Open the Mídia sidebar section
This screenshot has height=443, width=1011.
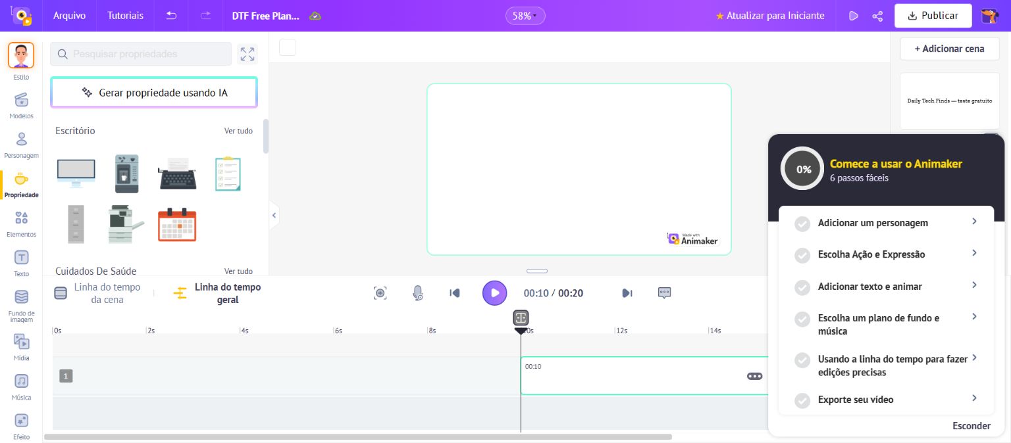pos(21,348)
